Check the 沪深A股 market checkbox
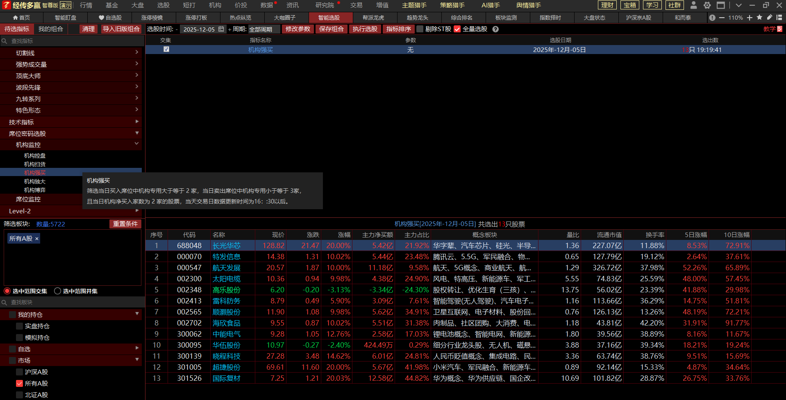Viewport: 786px width, 400px height. click(19, 372)
